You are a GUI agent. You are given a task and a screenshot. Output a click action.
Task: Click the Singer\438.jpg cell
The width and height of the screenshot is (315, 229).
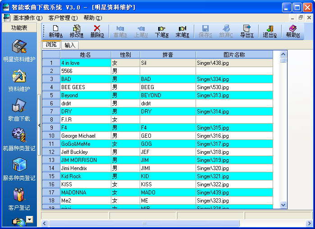coord(234,63)
